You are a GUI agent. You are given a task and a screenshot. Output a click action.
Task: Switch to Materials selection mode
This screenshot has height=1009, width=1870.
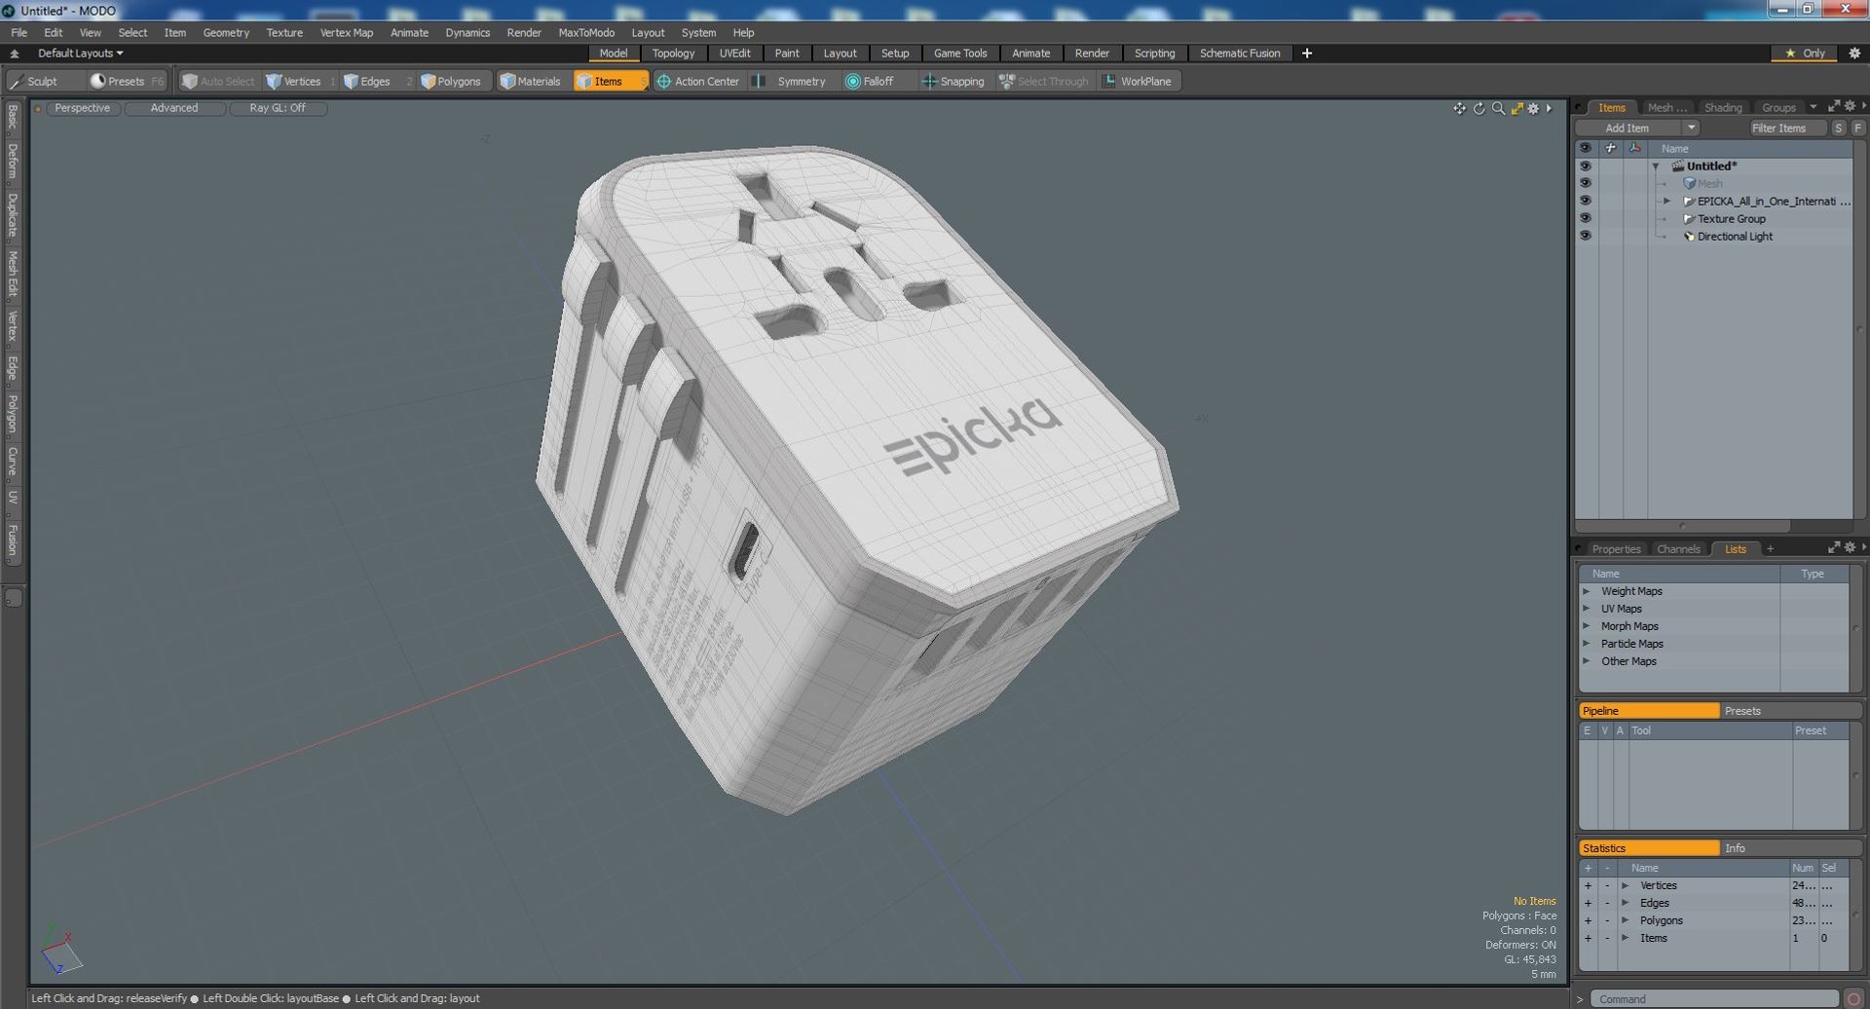pos(531,81)
